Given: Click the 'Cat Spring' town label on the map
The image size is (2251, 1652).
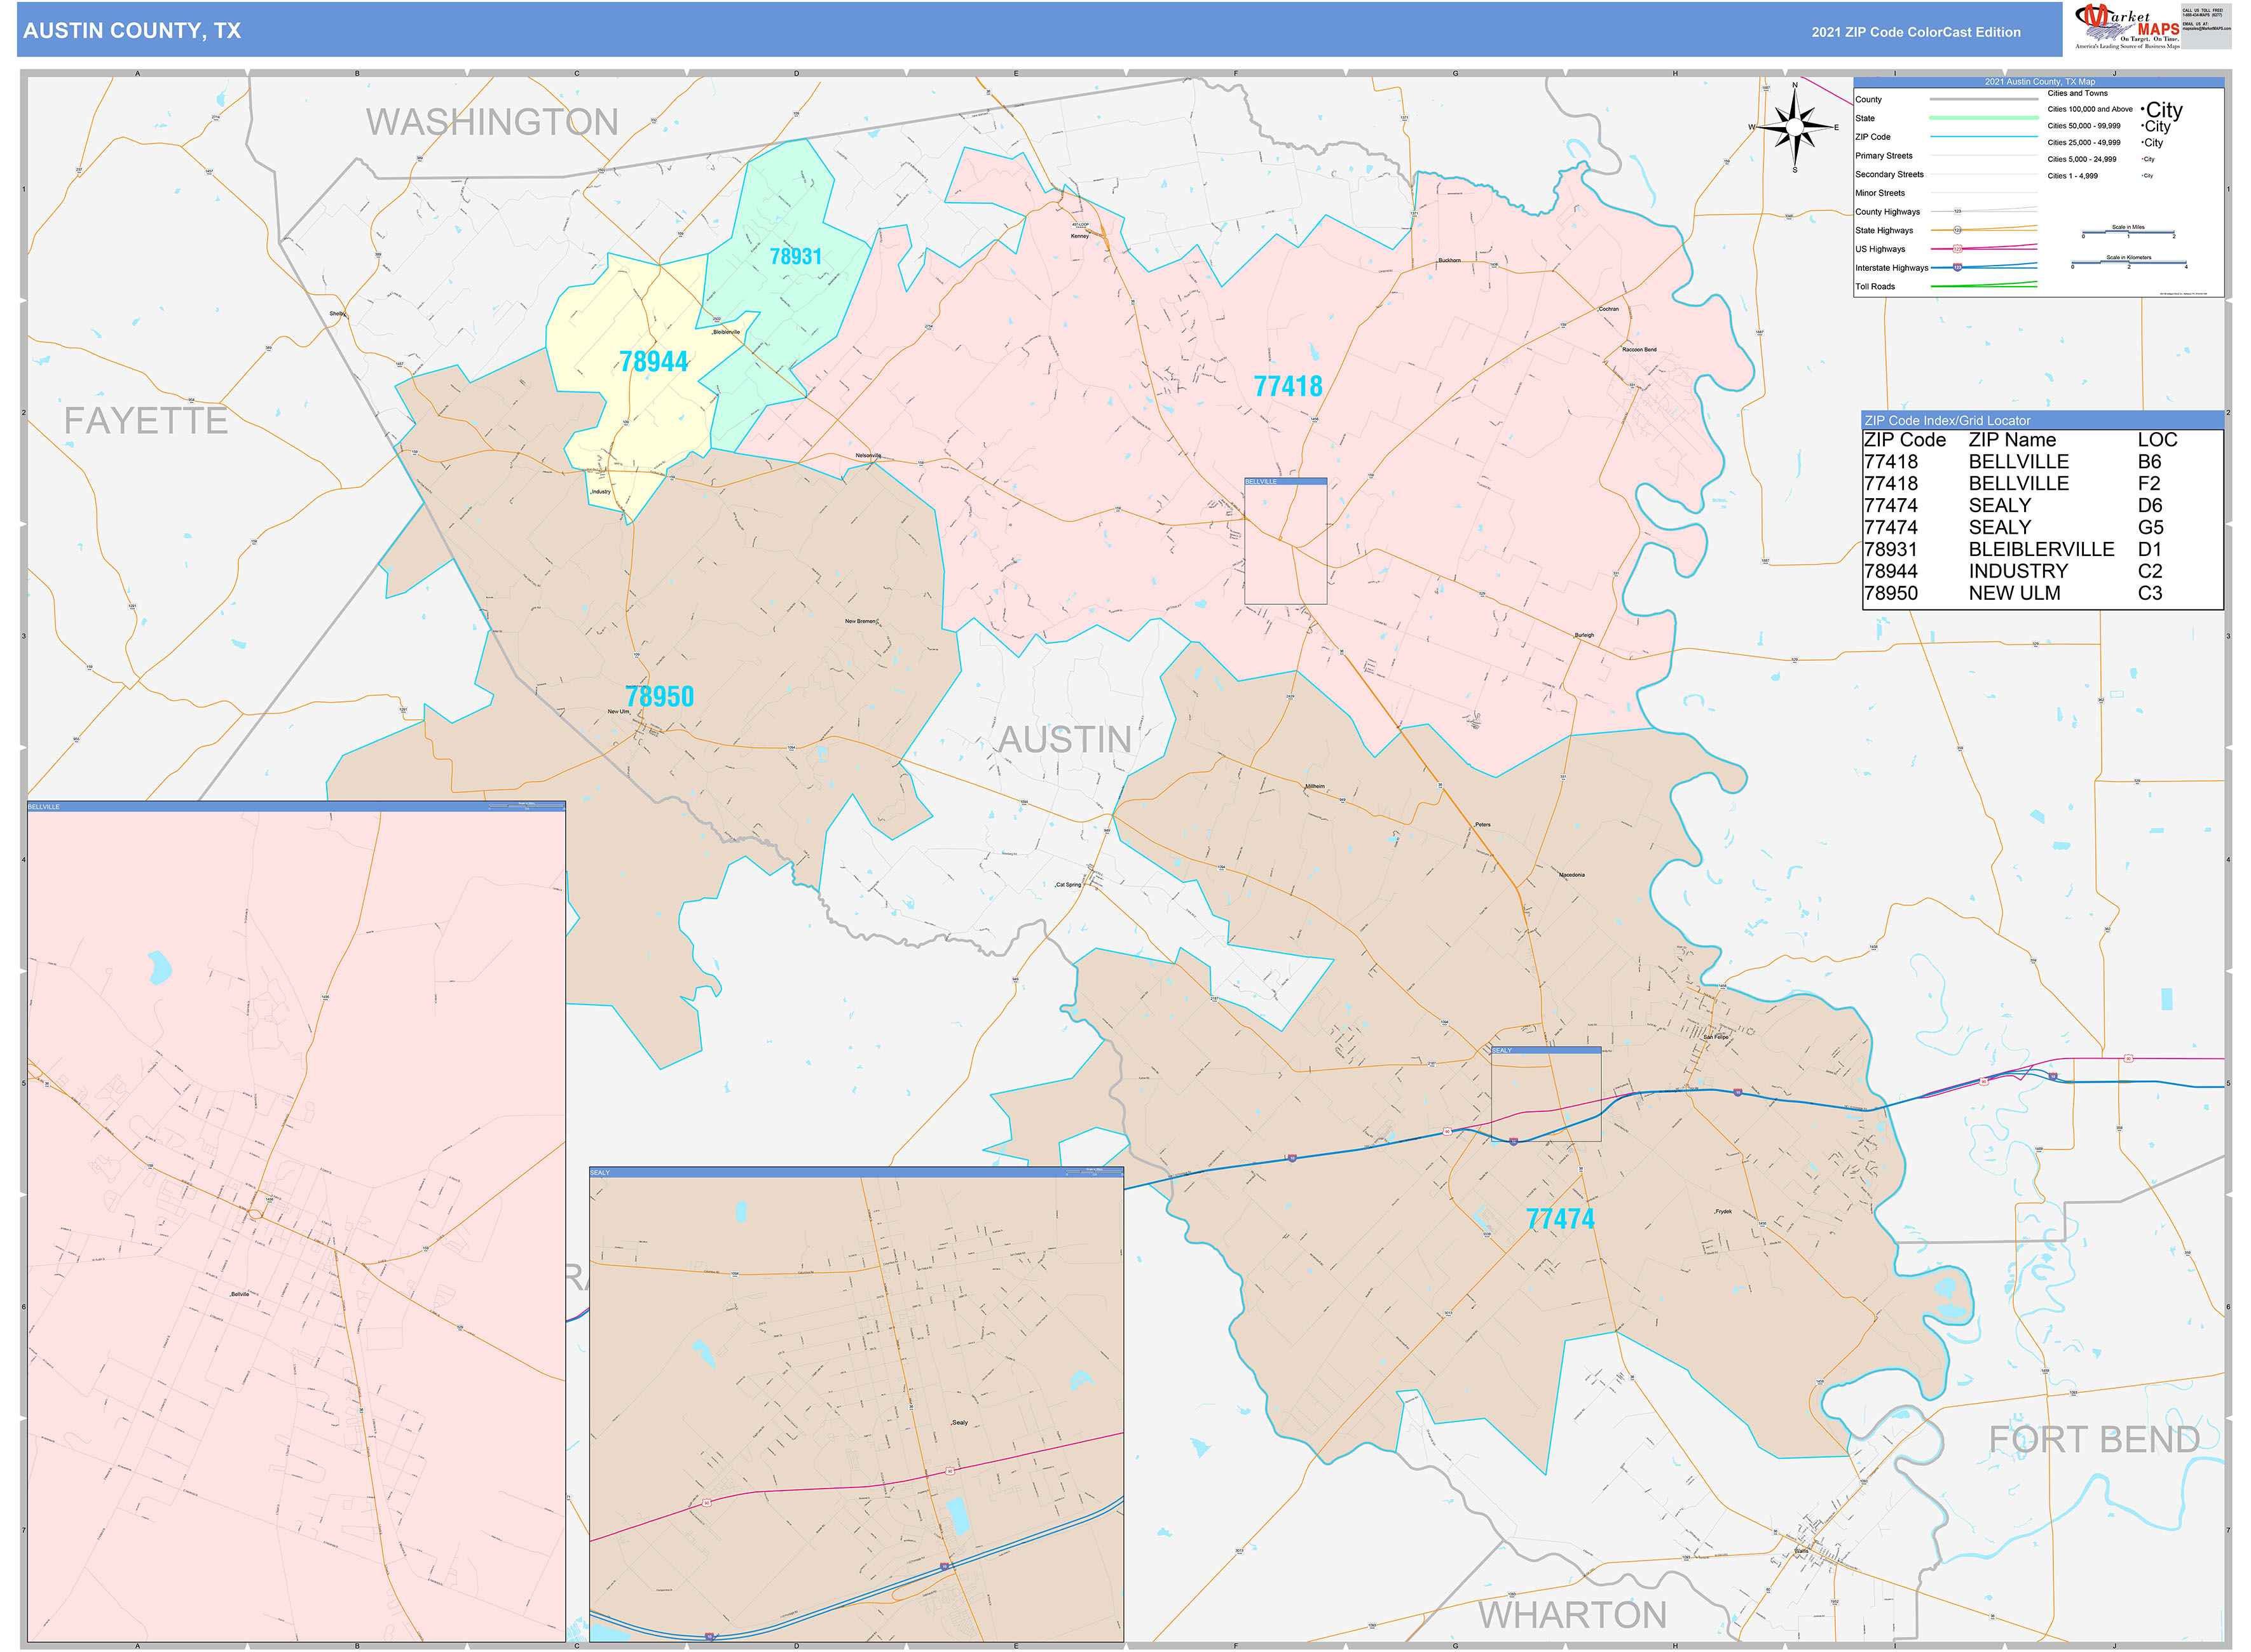Looking at the screenshot, I should click(1069, 885).
